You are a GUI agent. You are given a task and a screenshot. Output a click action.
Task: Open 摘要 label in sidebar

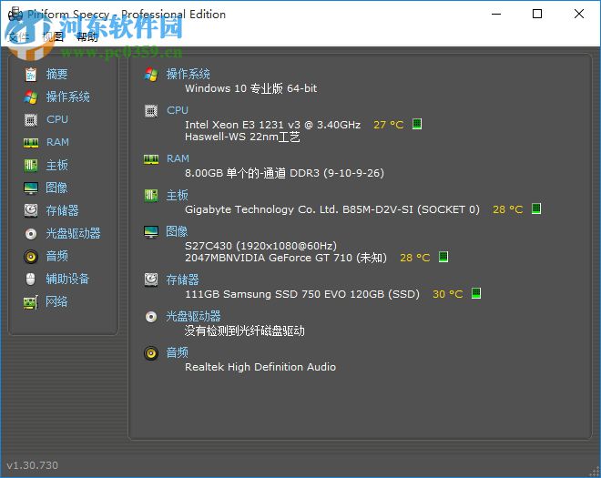click(56, 74)
